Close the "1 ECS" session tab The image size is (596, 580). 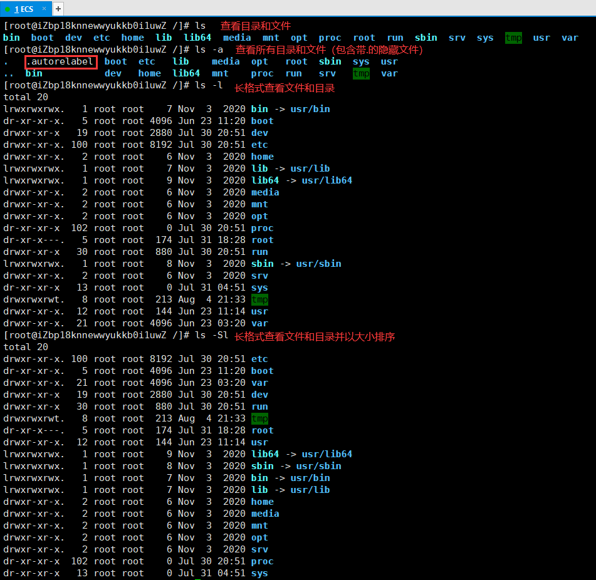point(43,9)
